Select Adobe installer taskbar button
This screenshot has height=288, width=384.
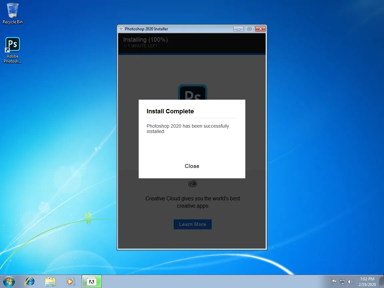[x=91, y=282]
